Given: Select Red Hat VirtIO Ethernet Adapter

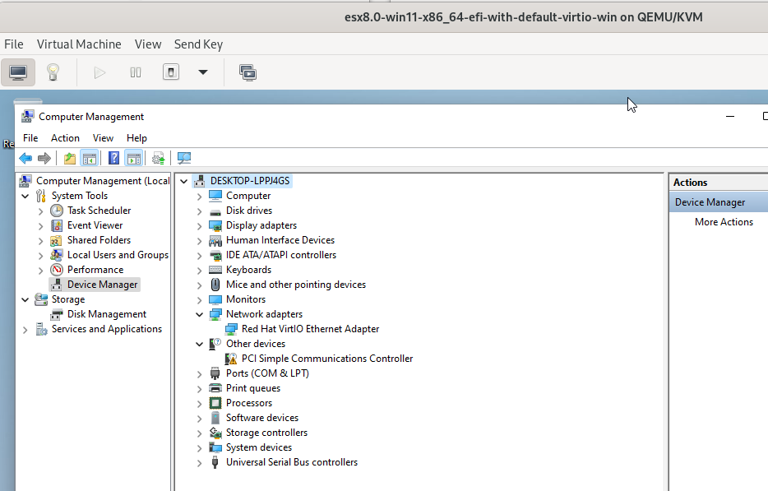Looking at the screenshot, I should coord(310,329).
